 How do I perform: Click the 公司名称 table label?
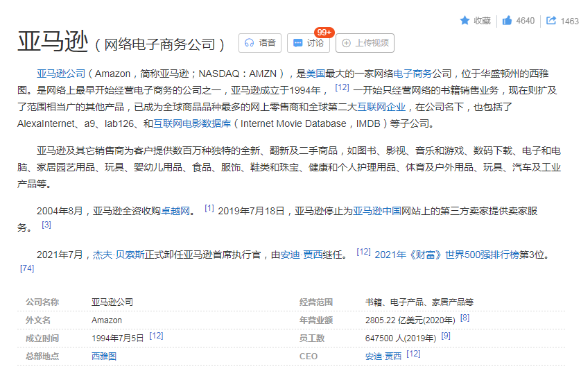coord(42,302)
